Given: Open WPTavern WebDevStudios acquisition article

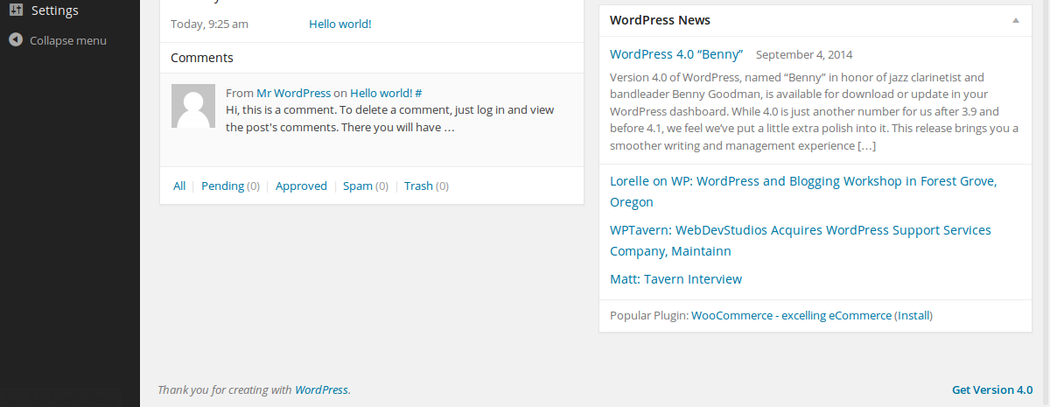Looking at the screenshot, I should [x=801, y=241].
